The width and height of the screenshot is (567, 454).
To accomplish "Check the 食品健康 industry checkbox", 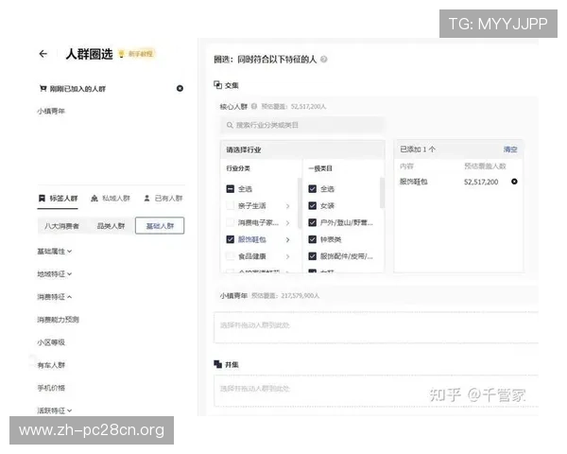I will tap(231, 256).
